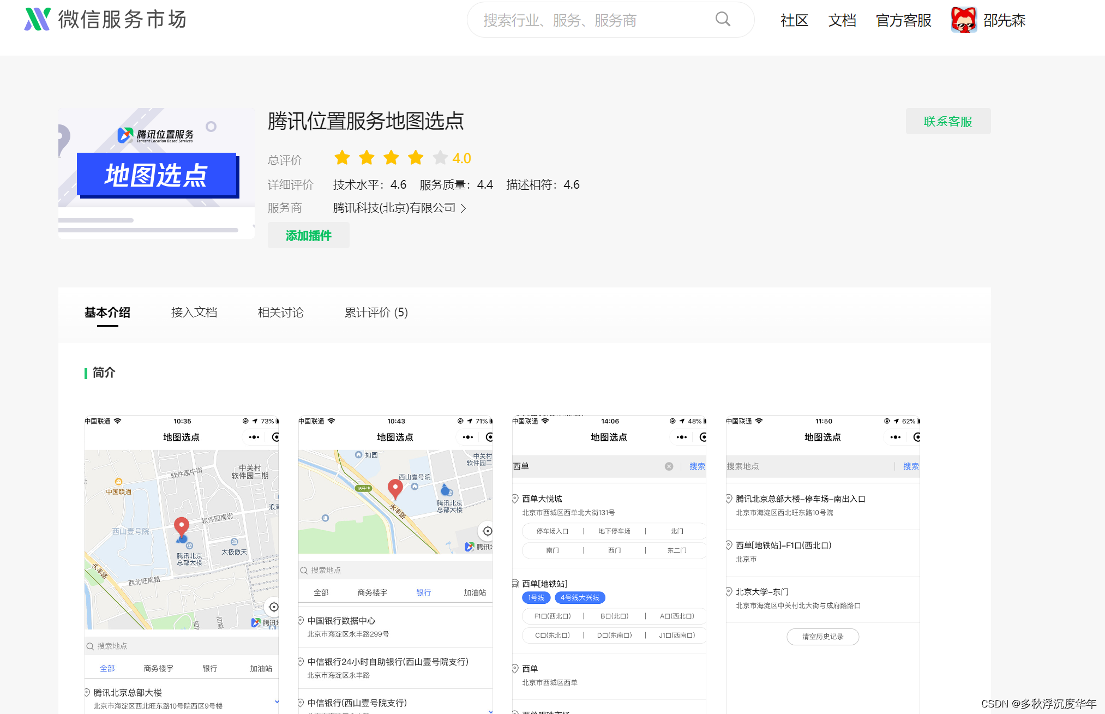1105x714 pixels.
Task: Expand the provider chevron next to 腾讯科技
Action: coord(463,208)
